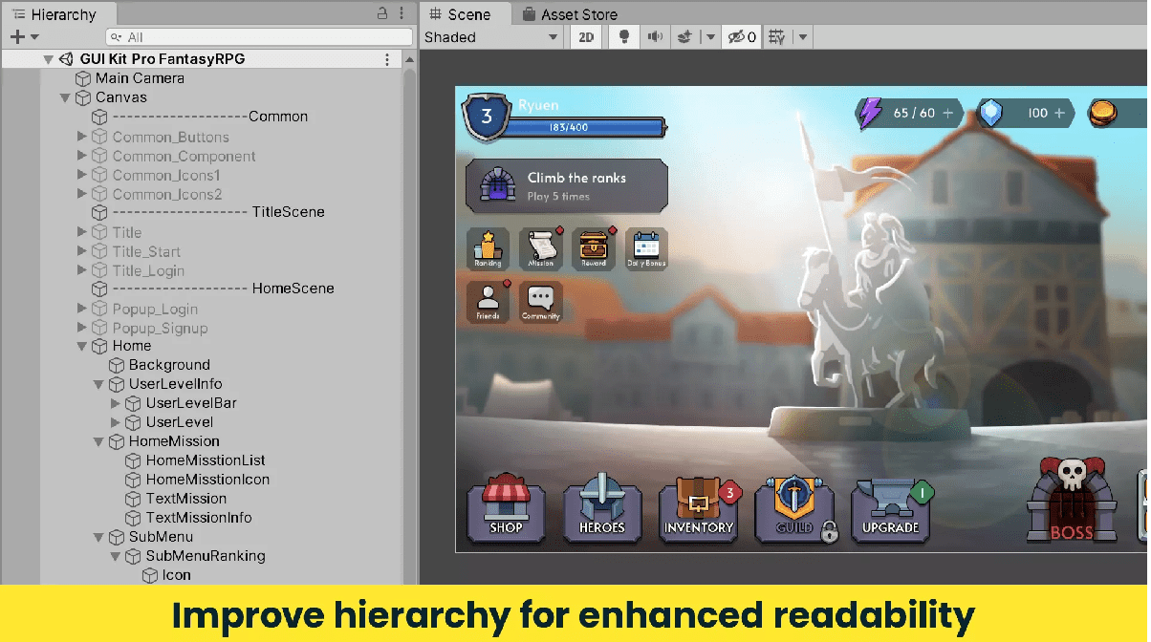Mute scene audio using the speaker icon

[655, 37]
